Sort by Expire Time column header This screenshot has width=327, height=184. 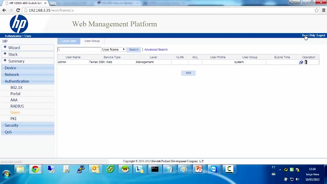pos(282,57)
